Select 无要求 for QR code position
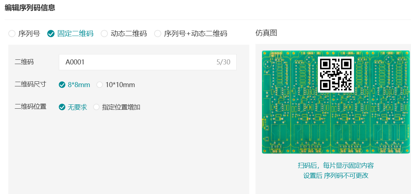This screenshot has height=194, width=411. click(x=62, y=107)
